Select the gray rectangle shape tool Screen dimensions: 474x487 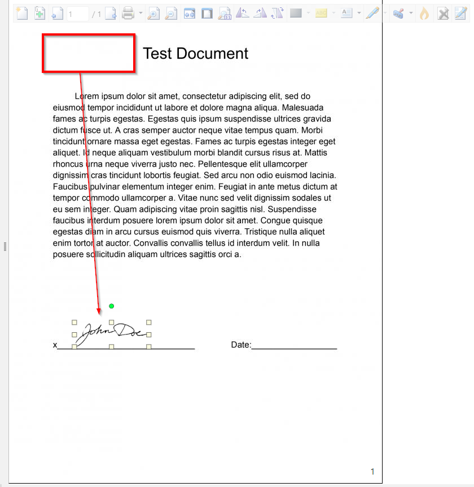(x=296, y=13)
